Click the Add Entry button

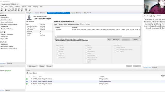[136, 40]
